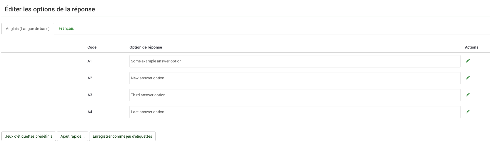Click the Option de réponse column header

tap(146, 47)
